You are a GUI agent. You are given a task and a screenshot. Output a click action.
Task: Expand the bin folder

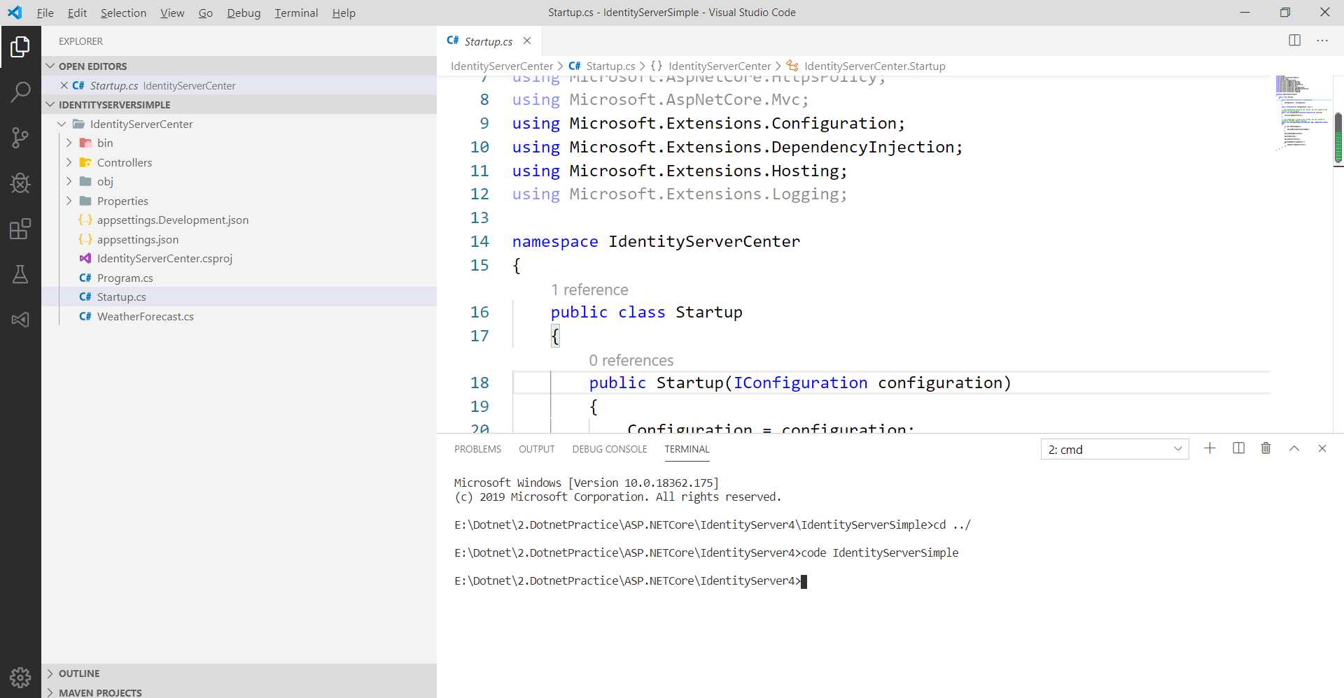(x=69, y=143)
